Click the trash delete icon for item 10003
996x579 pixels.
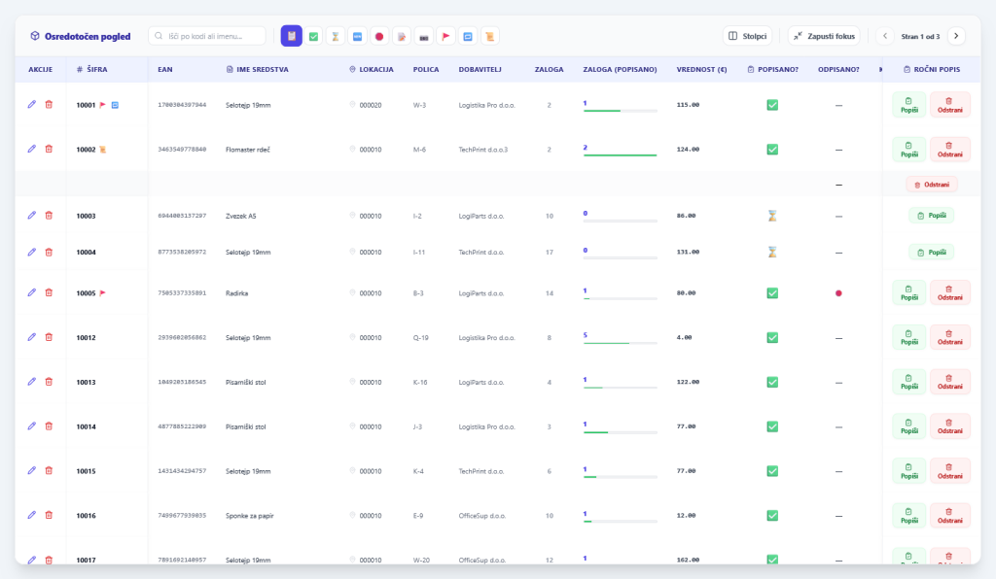click(x=49, y=216)
